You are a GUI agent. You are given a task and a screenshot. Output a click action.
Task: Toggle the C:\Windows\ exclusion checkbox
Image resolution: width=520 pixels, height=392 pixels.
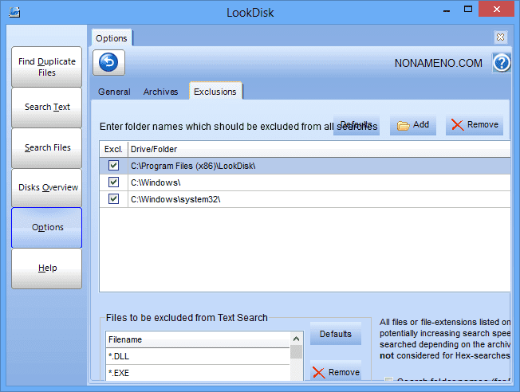113,182
